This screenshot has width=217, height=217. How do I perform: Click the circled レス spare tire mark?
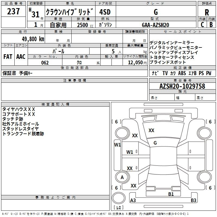(119, 208)
